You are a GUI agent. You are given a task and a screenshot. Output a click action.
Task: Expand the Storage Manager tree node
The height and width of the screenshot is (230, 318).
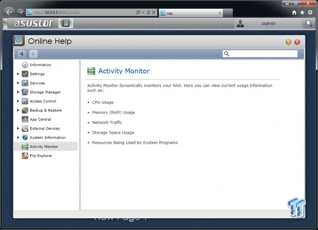[18, 92]
